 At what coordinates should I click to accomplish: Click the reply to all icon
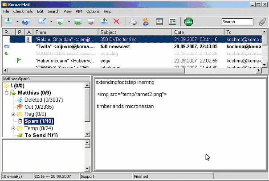point(77,22)
